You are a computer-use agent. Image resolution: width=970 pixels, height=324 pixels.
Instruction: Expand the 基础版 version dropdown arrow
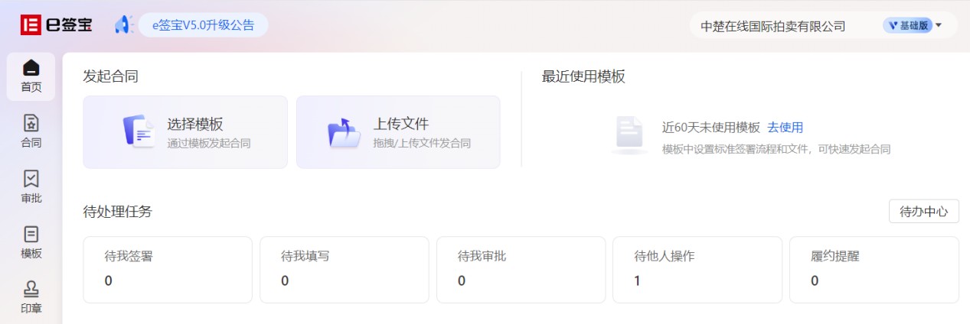pos(939,25)
